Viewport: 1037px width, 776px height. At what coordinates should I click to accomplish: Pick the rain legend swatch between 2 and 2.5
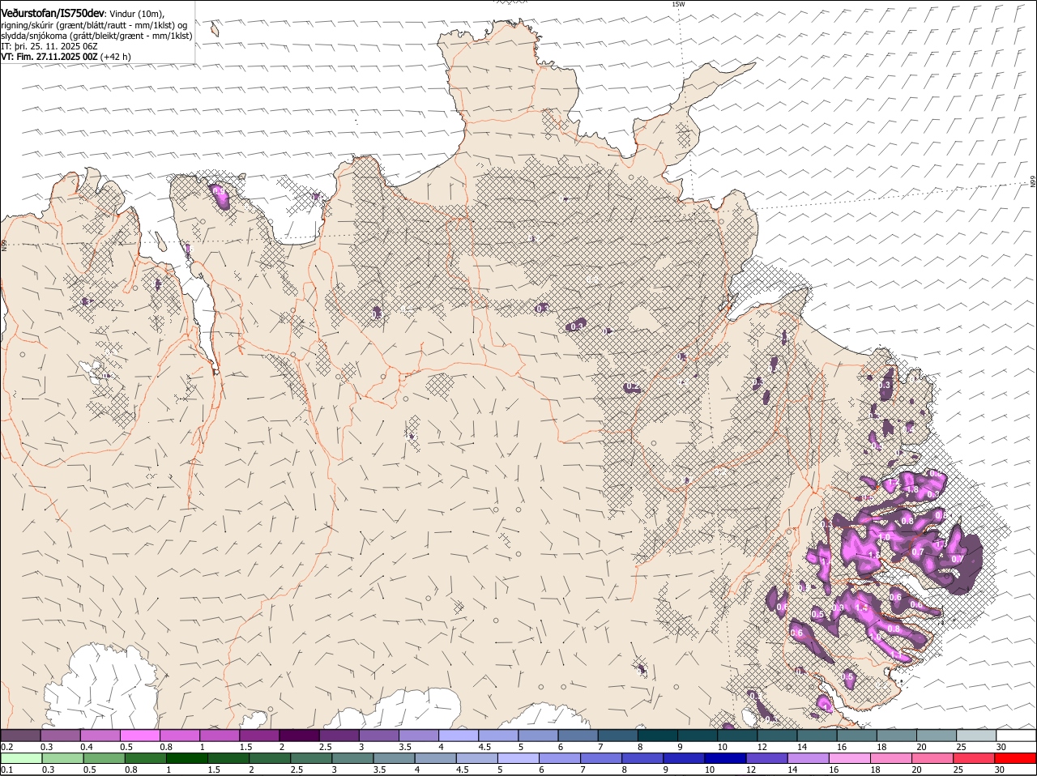coord(269,758)
